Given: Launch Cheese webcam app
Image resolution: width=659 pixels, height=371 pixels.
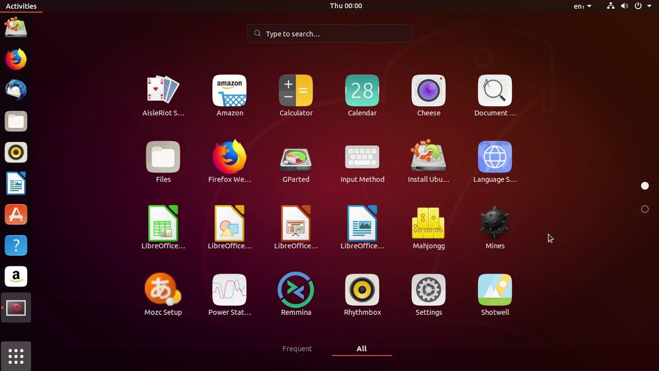Looking at the screenshot, I should pos(429,96).
